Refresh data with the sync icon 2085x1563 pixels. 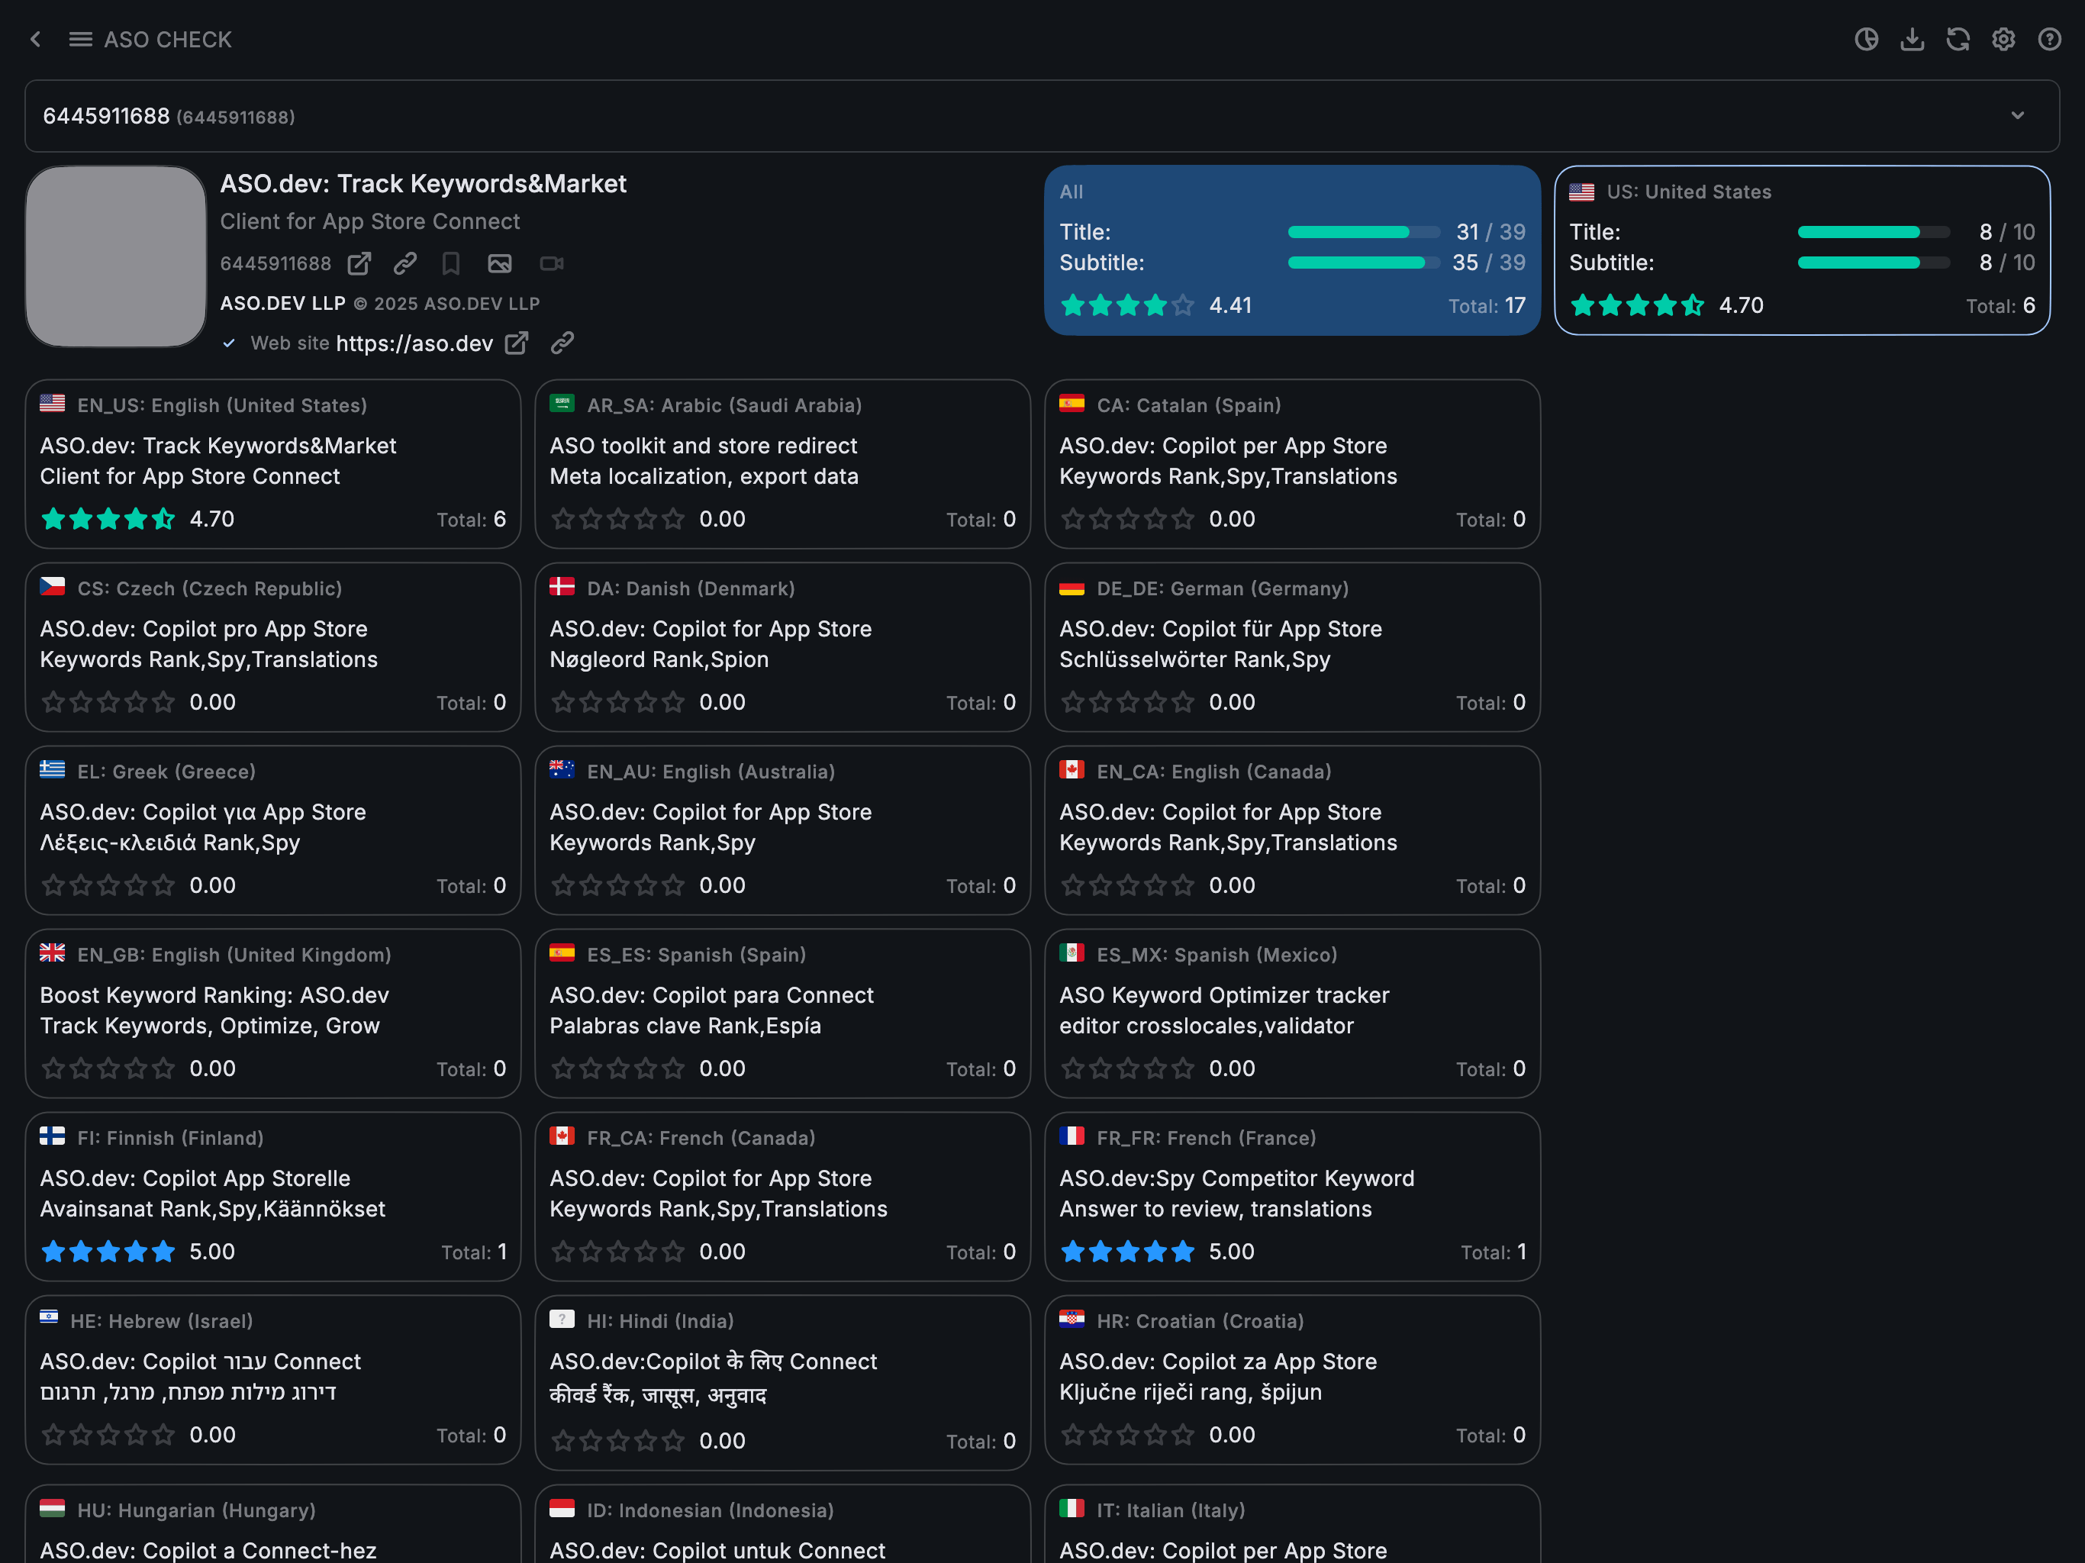point(1958,40)
